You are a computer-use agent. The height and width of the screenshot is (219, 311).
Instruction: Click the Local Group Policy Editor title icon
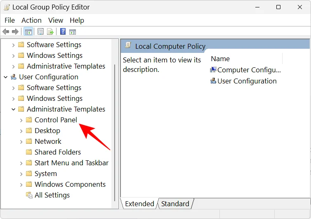tap(7, 7)
